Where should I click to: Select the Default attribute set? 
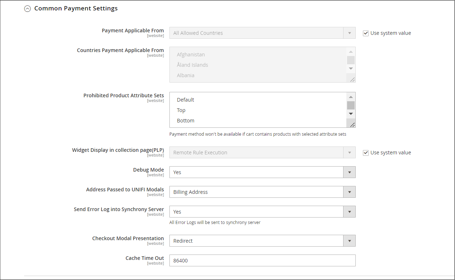185,99
